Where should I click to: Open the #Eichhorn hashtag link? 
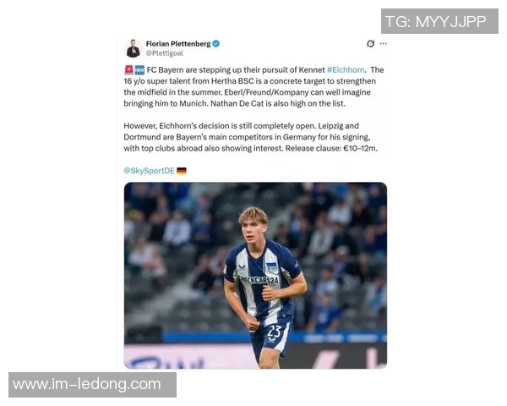pos(346,70)
